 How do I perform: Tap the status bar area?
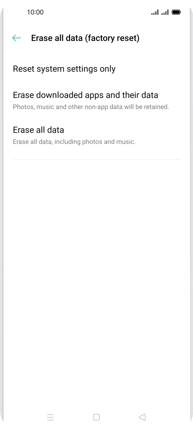click(x=96, y=12)
